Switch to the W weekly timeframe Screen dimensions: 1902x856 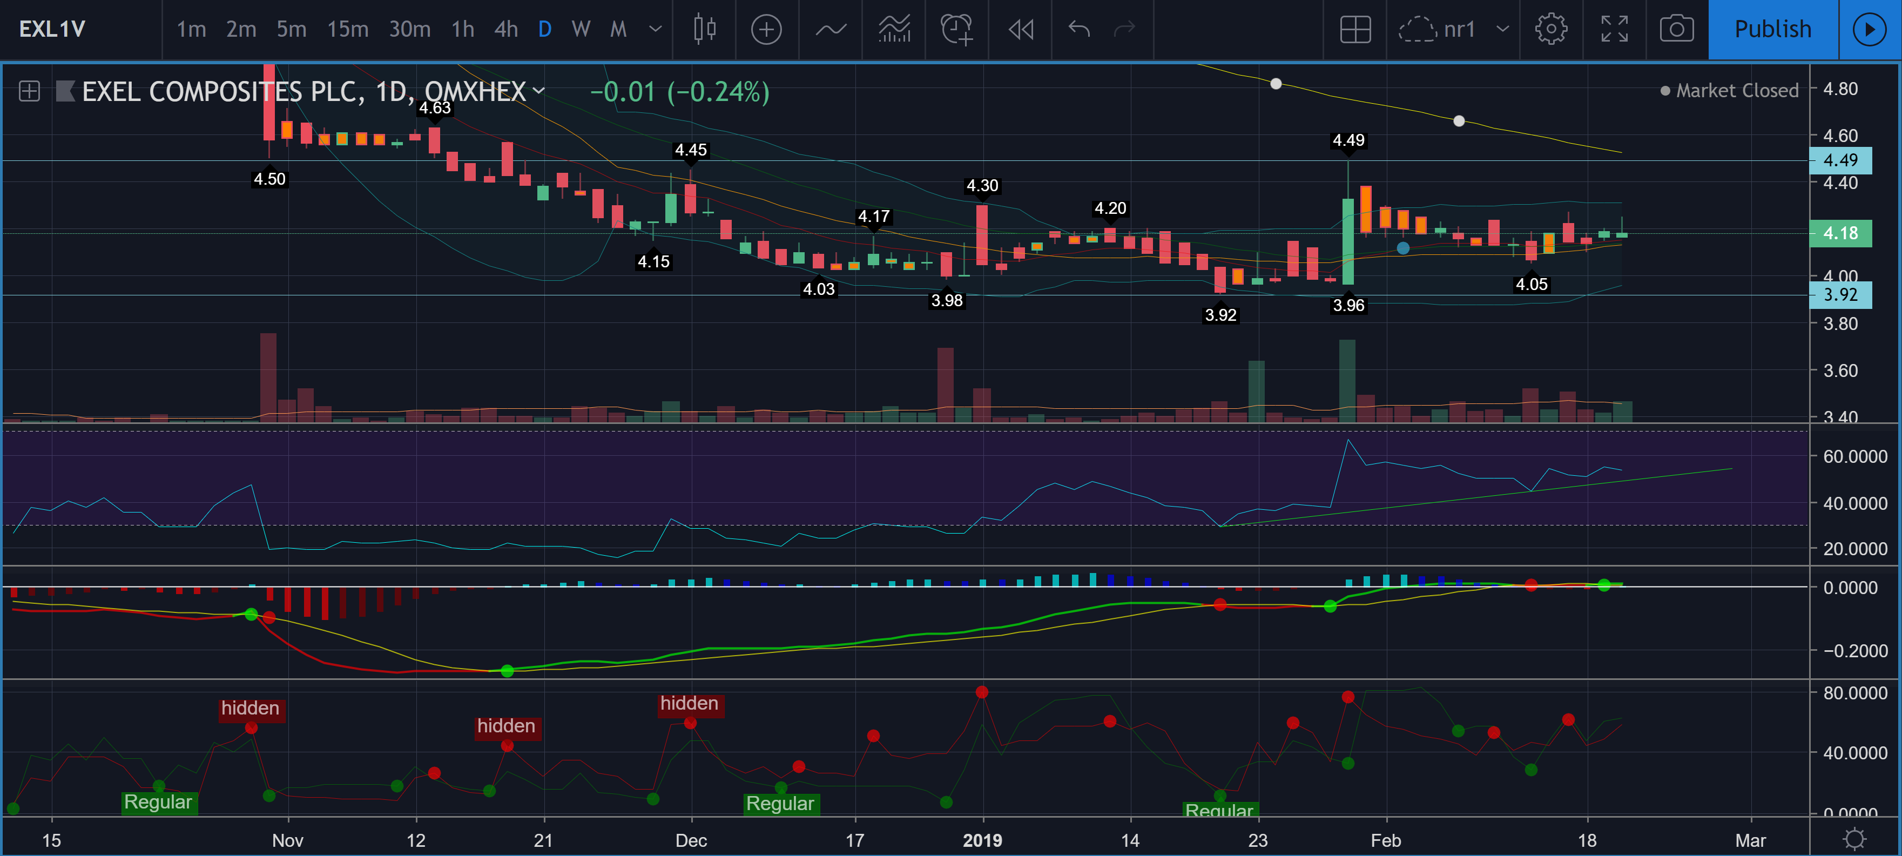(581, 30)
